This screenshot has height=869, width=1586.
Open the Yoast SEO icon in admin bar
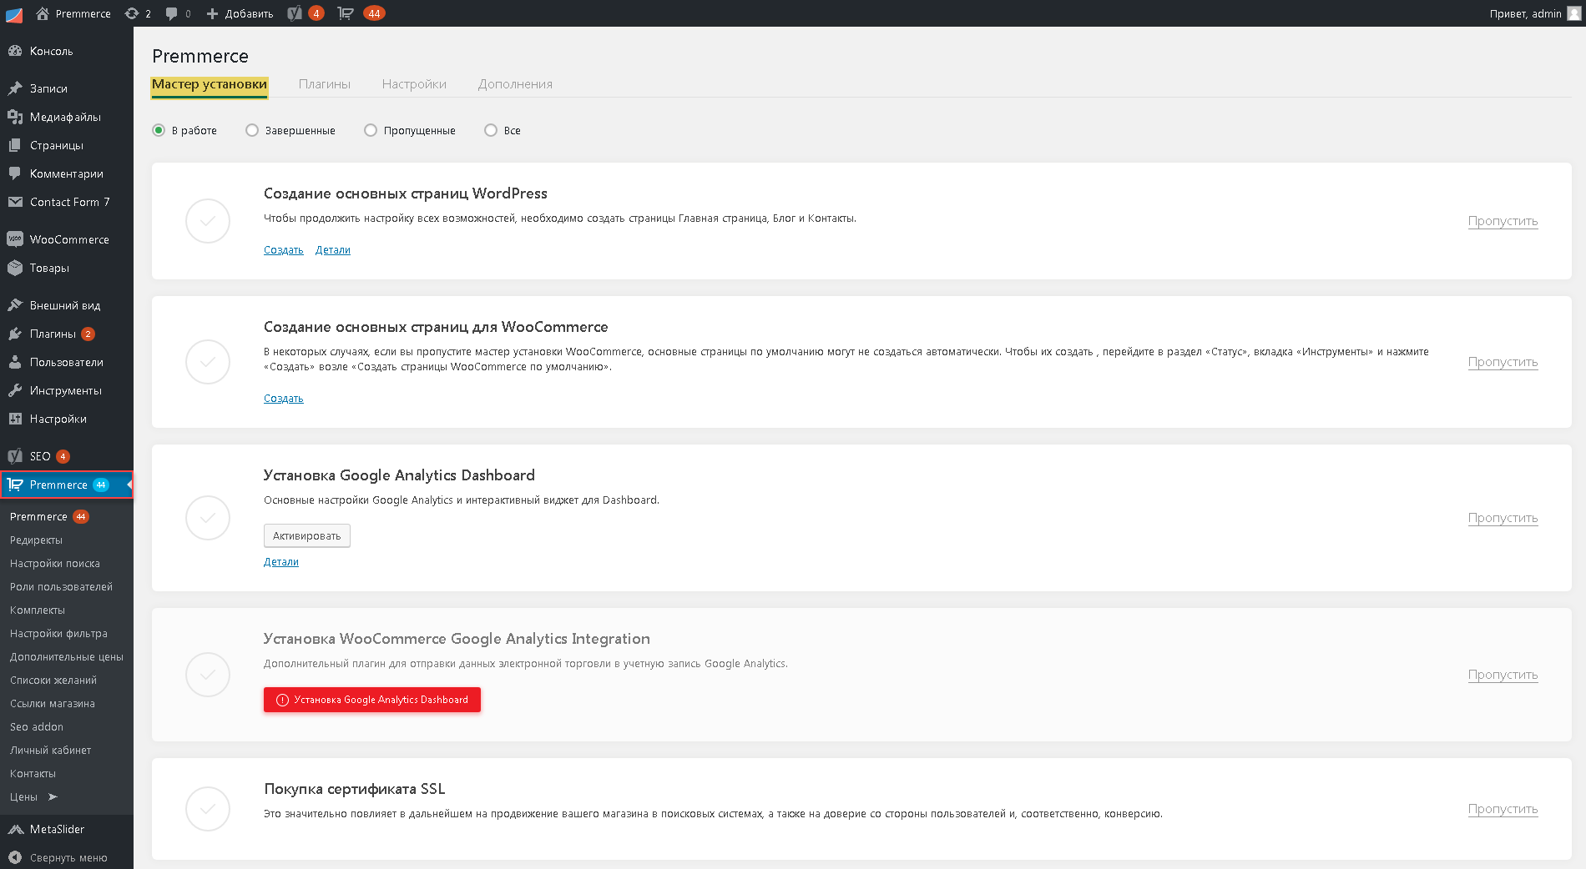tap(295, 13)
